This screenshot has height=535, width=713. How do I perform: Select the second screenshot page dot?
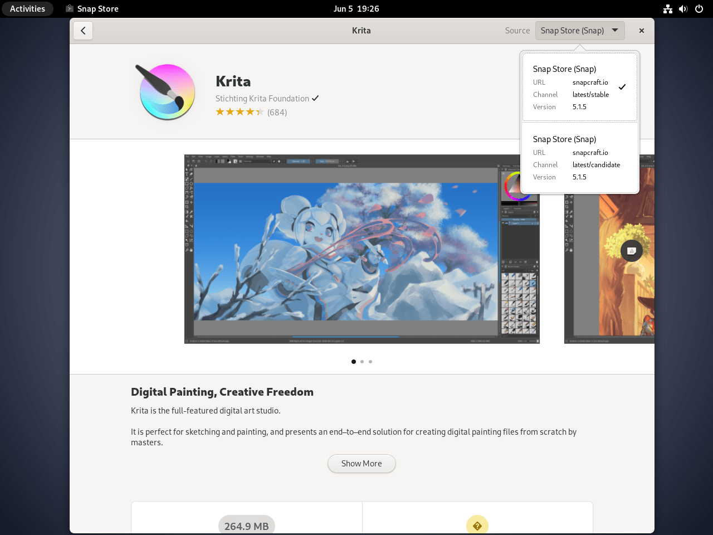362,362
